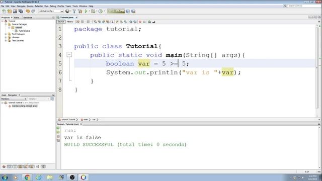The width and height of the screenshot is (322, 181).
Task: Click the Shift Line Right editor icon
Action: (135, 22)
